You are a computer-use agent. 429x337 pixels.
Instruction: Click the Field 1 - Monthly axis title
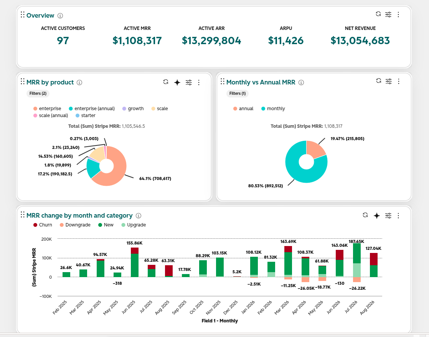[220, 320]
